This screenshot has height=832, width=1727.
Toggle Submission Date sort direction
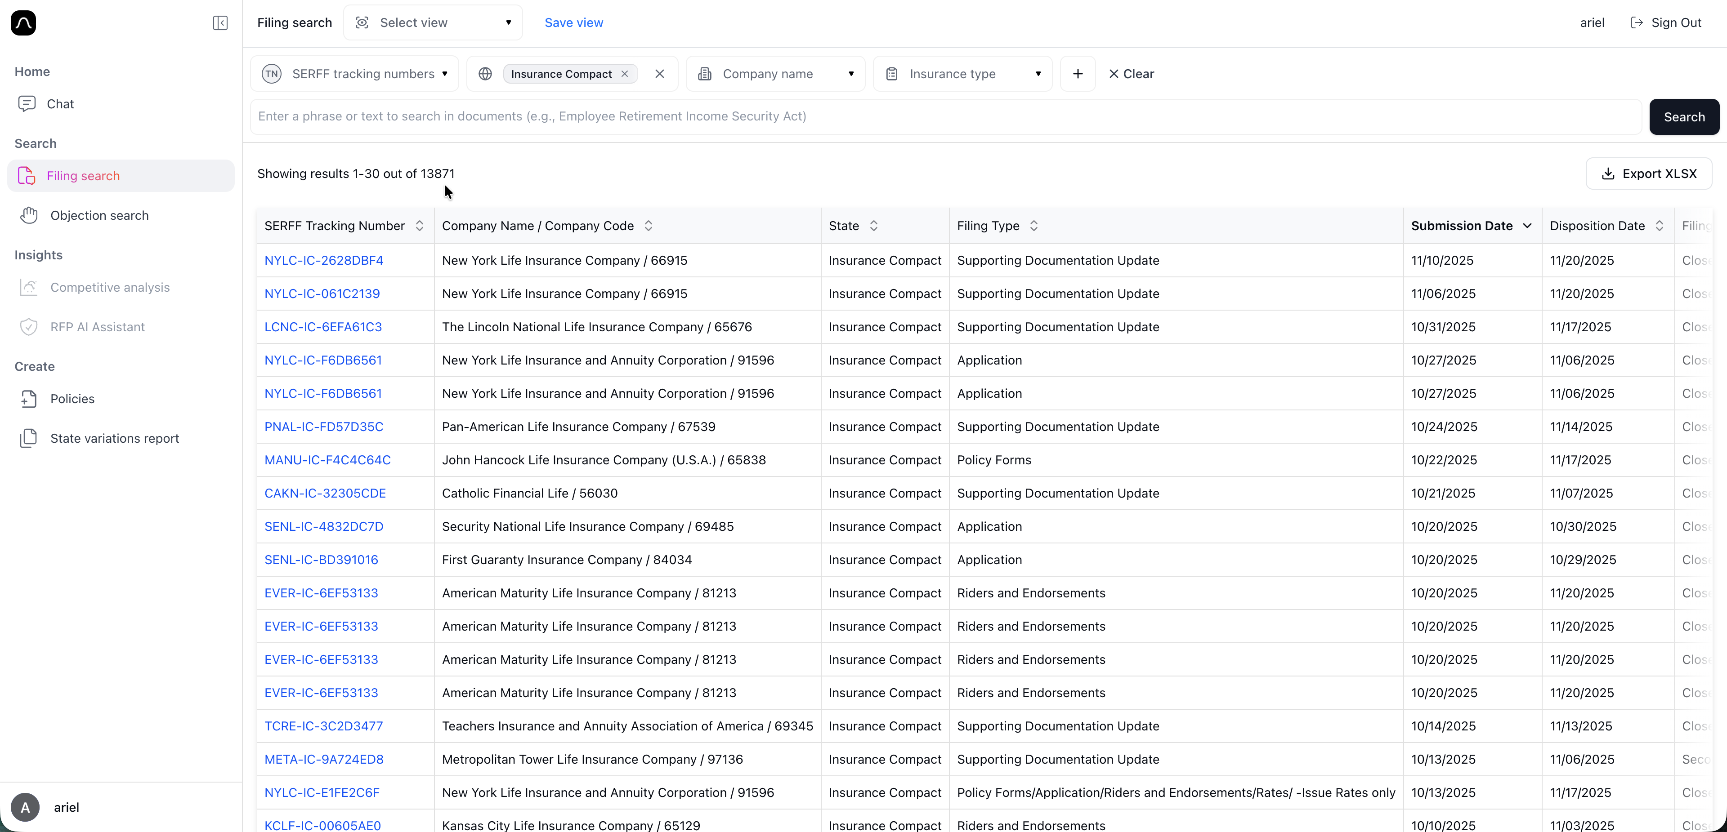click(x=1527, y=226)
